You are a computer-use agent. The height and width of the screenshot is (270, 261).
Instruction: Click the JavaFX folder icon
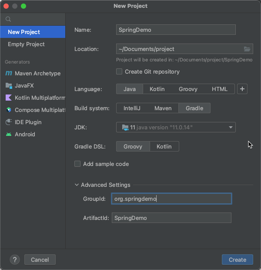(9, 86)
